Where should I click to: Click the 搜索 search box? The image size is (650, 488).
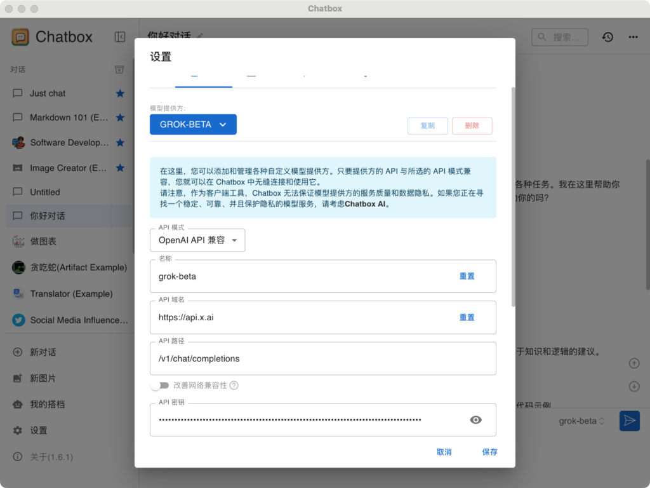(560, 37)
